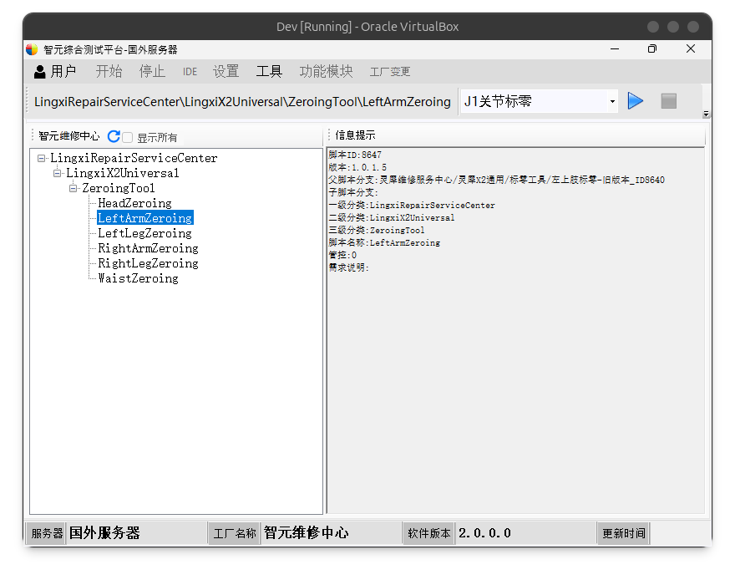The height and width of the screenshot is (580, 735).
Task: Select LeftLegZeroing in the tree
Action: (x=144, y=233)
